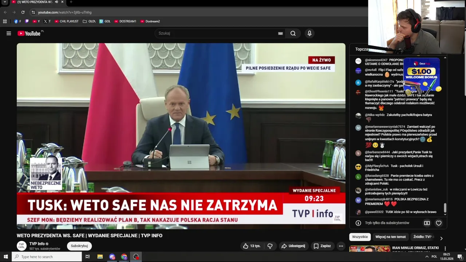Save the video with Zapisz

(323, 246)
